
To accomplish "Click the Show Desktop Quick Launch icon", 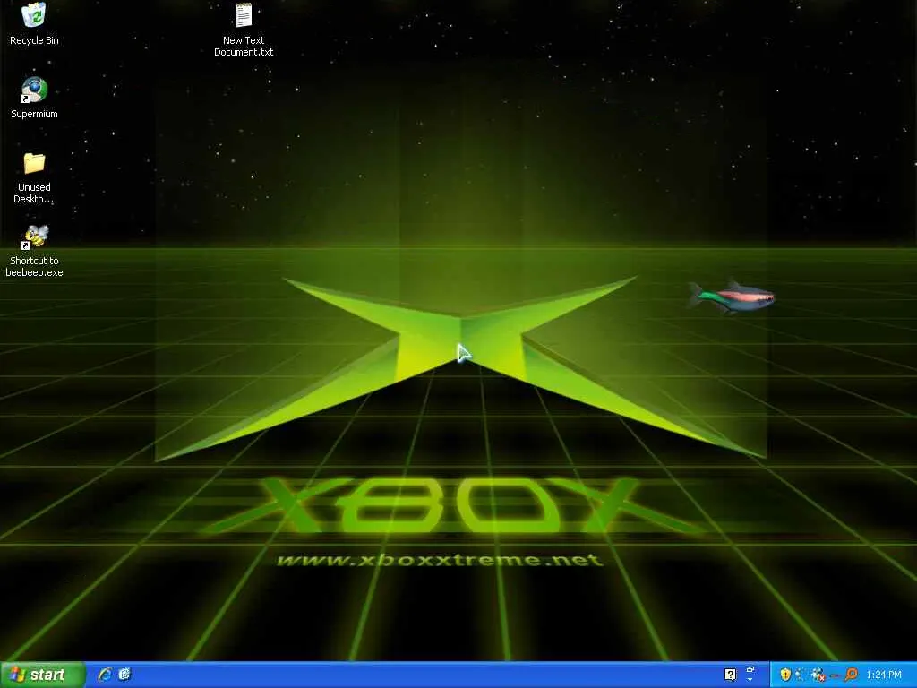I will point(124,675).
